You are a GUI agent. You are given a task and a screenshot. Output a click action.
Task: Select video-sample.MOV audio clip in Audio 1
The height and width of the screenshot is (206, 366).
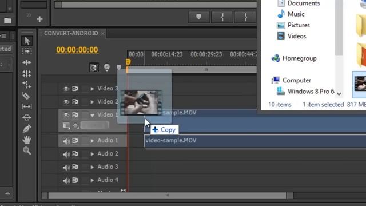click(x=255, y=141)
